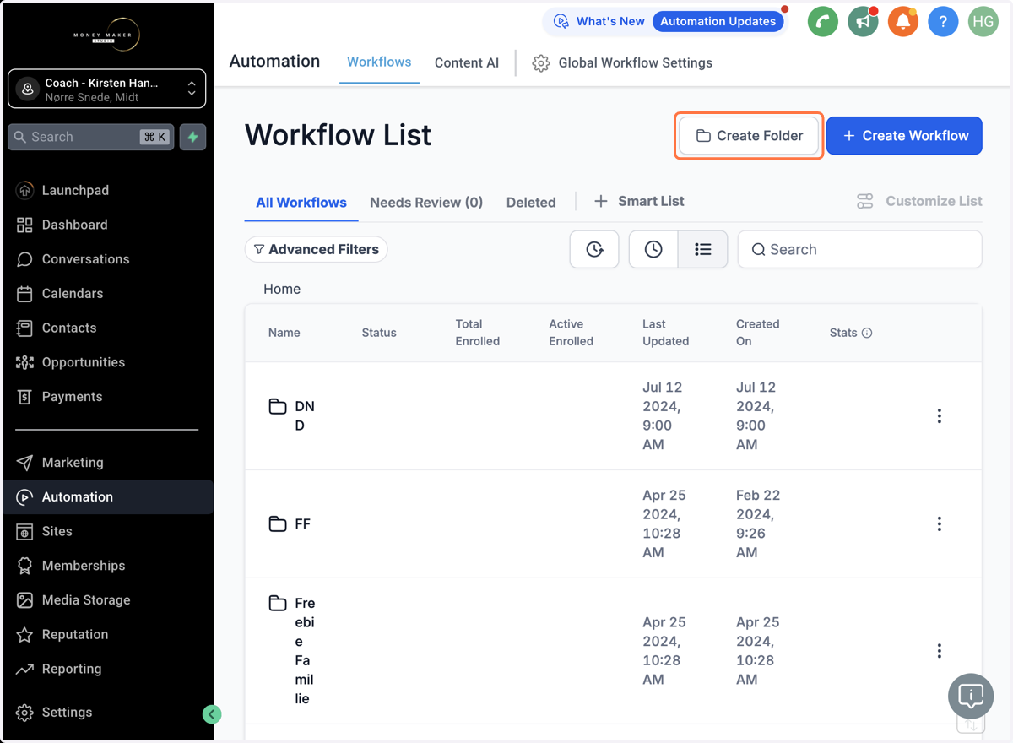Image resolution: width=1013 pixels, height=743 pixels.
Task: Focus the workflow list Search field
Action: pos(859,249)
